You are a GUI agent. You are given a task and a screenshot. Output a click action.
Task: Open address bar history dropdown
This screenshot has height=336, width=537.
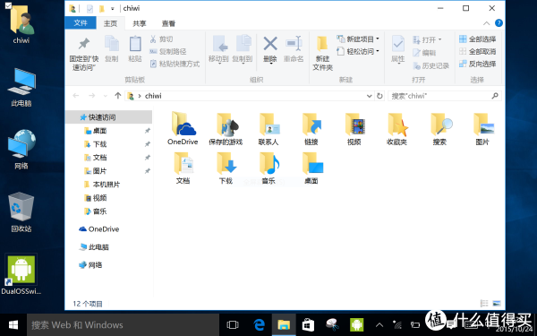coord(369,96)
